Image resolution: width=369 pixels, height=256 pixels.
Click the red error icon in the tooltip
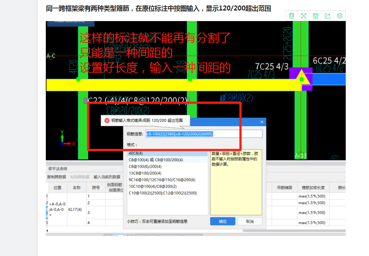(107, 120)
